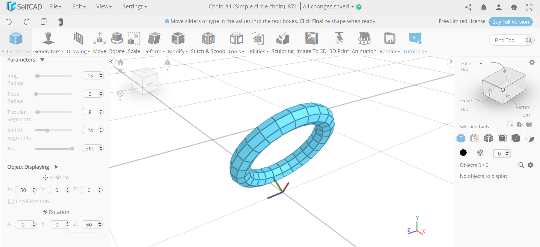Select the Move tool
The width and height of the screenshot is (540, 247).
[100, 43]
